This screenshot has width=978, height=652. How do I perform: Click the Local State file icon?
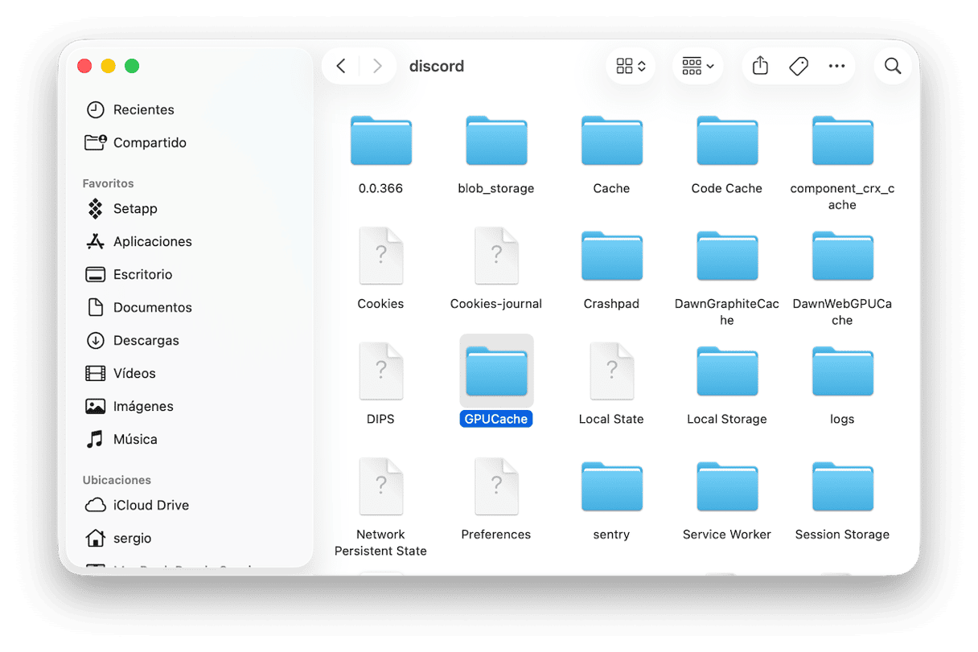(x=611, y=372)
